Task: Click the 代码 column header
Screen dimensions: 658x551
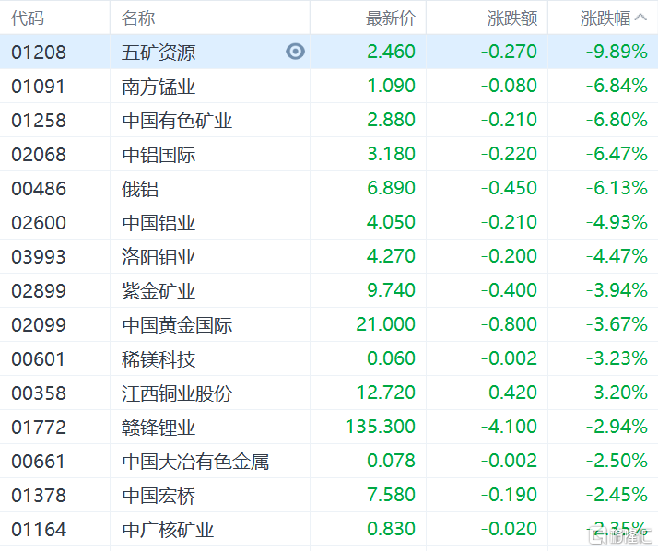Action: 28,18
